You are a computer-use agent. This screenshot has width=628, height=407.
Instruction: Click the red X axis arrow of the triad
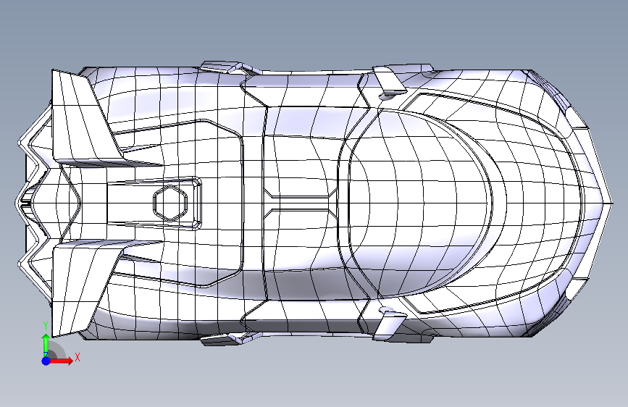(62, 361)
